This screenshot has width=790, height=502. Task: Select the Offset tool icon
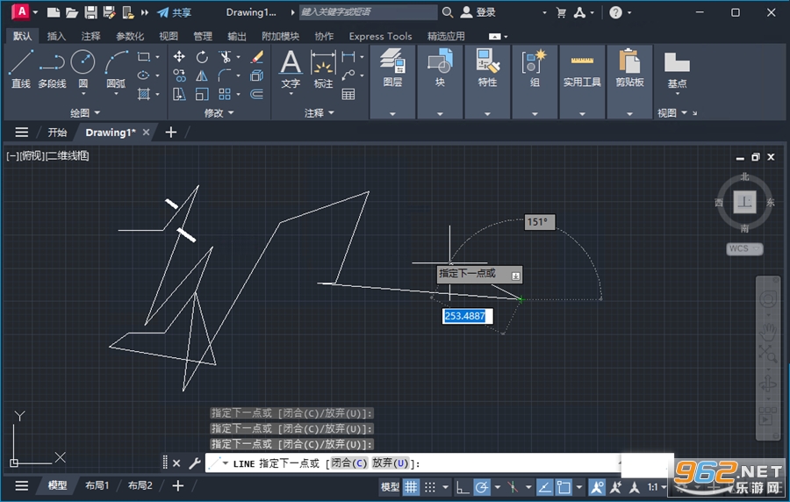(257, 94)
